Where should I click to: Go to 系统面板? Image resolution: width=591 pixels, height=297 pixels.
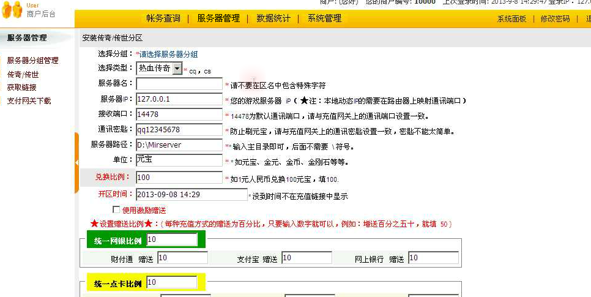[511, 19]
